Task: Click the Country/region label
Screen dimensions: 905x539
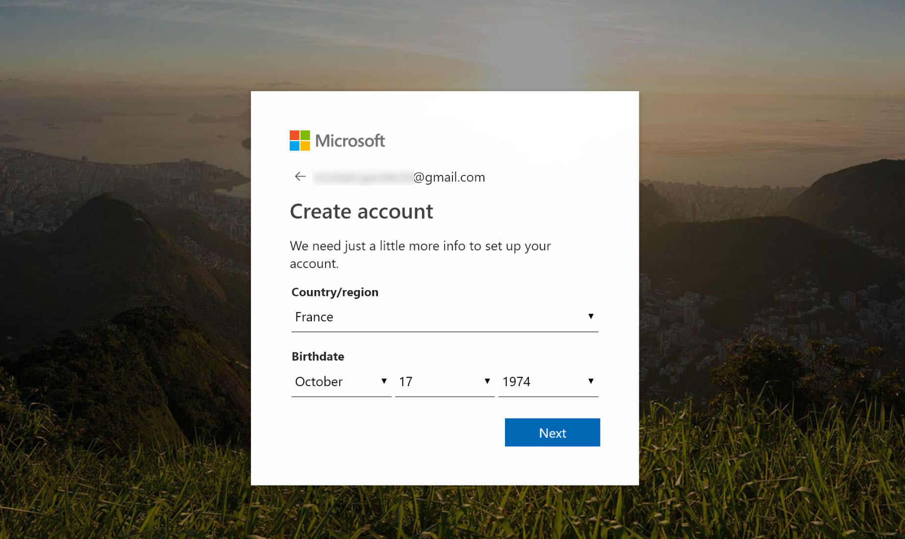Action: click(x=335, y=292)
